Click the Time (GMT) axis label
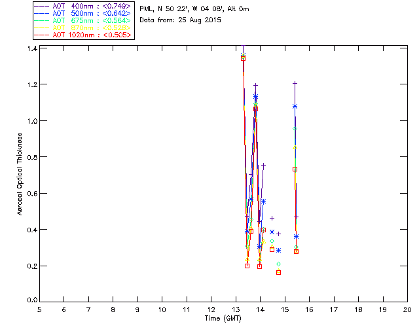 (223, 319)
